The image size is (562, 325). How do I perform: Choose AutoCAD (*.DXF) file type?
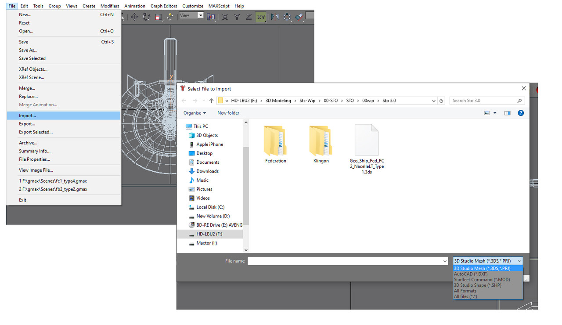click(488, 274)
